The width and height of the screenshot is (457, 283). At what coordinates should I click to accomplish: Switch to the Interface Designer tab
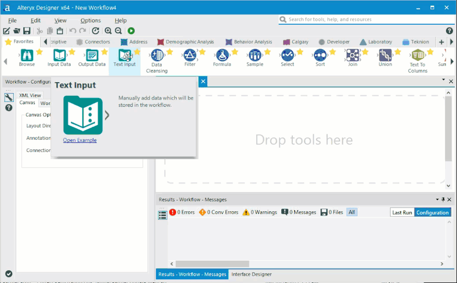pyautogui.click(x=251, y=274)
